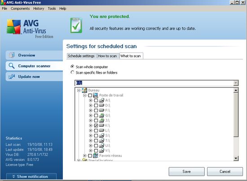Click the green checkmark protection status icon
Viewport: 247px width, 181px height.
click(76, 25)
